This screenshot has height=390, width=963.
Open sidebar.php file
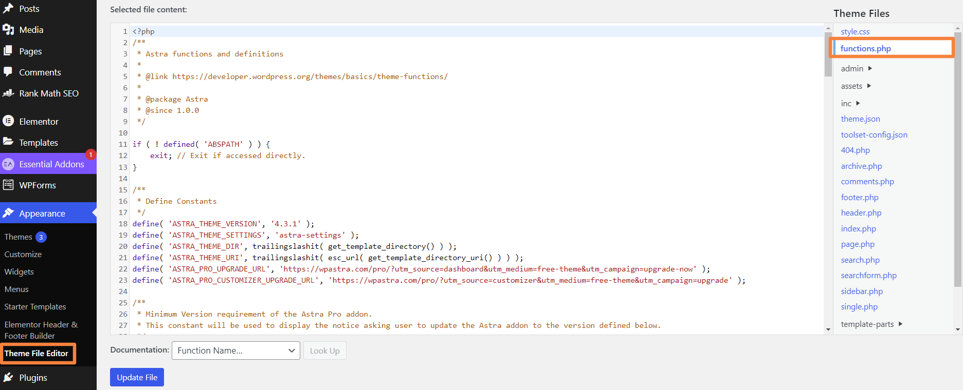tap(862, 291)
